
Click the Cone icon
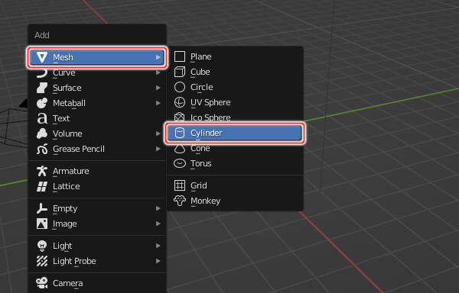click(x=180, y=149)
